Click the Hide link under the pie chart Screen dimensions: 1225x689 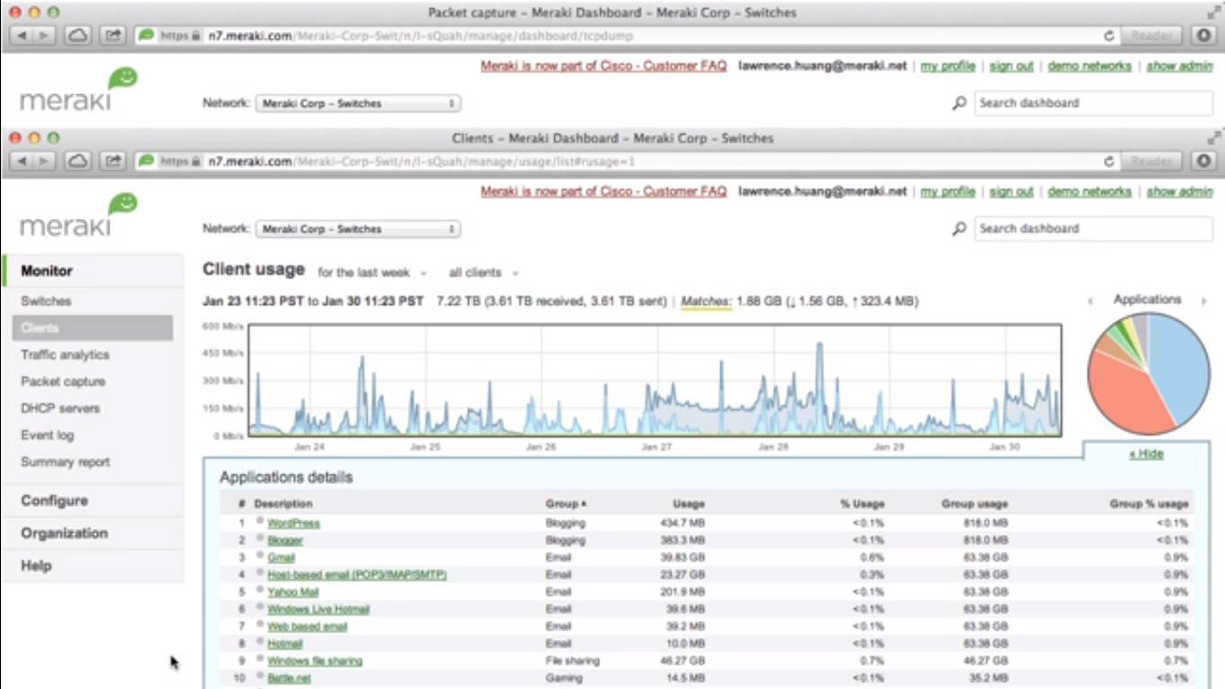[x=1146, y=454]
